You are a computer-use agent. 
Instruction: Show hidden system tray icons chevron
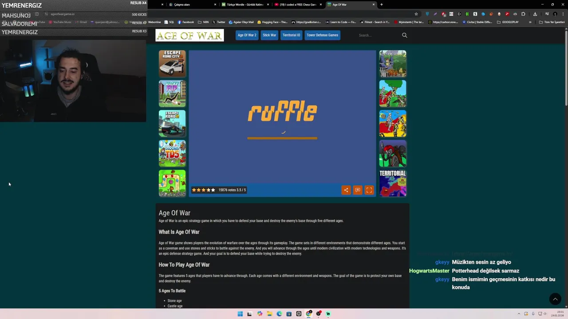click(519, 314)
